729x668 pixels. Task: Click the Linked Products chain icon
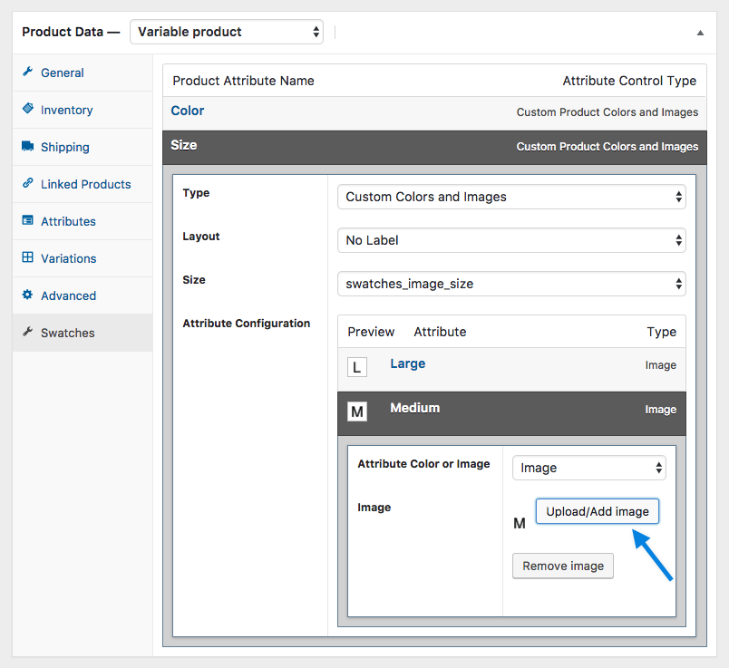pos(27,184)
